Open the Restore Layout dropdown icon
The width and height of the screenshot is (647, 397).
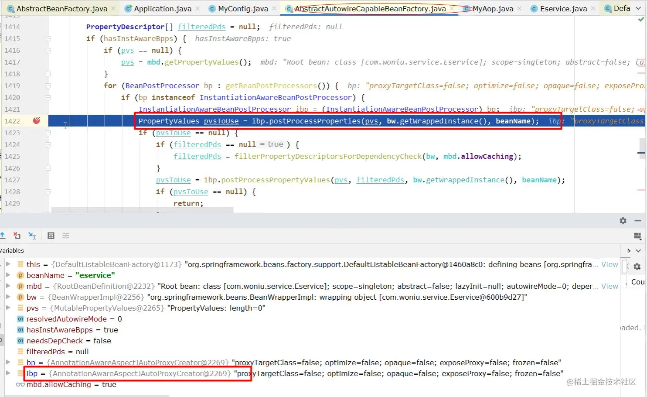(637, 236)
